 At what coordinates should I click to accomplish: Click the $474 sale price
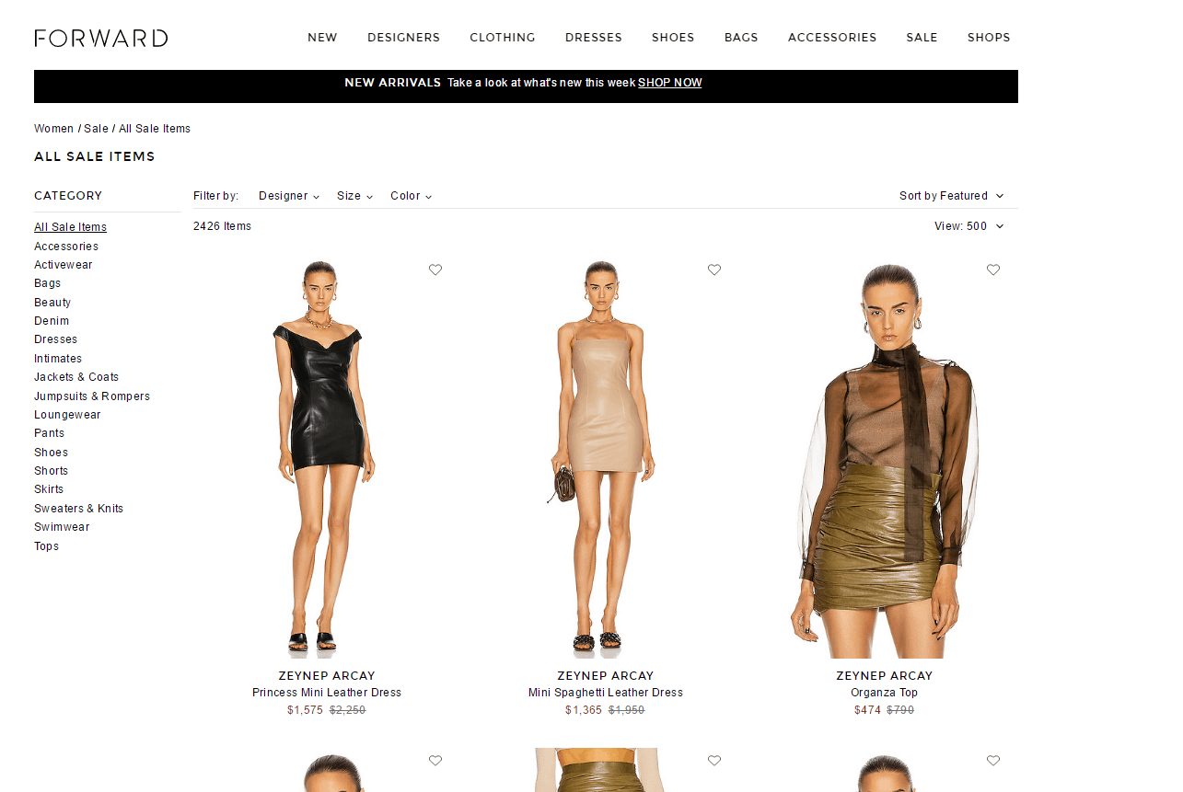tap(867, 710)
